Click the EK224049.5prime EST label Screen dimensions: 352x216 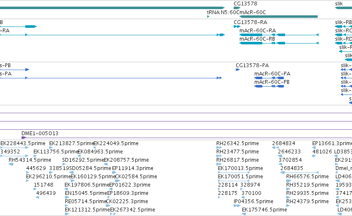click(x=116, y=143)
